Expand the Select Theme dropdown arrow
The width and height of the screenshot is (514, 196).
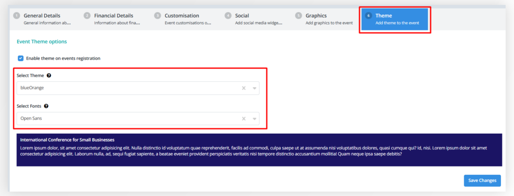point(254,88)
